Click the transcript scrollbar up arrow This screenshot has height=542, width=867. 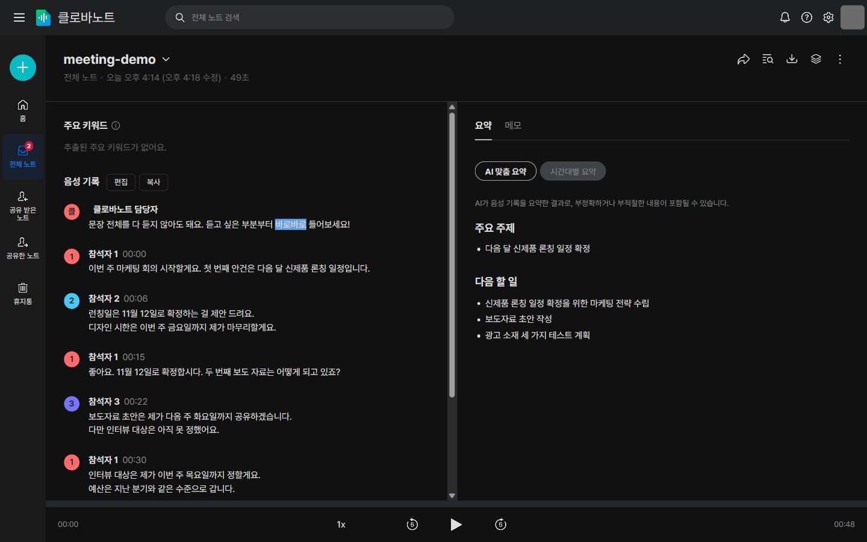click(452, 107)
